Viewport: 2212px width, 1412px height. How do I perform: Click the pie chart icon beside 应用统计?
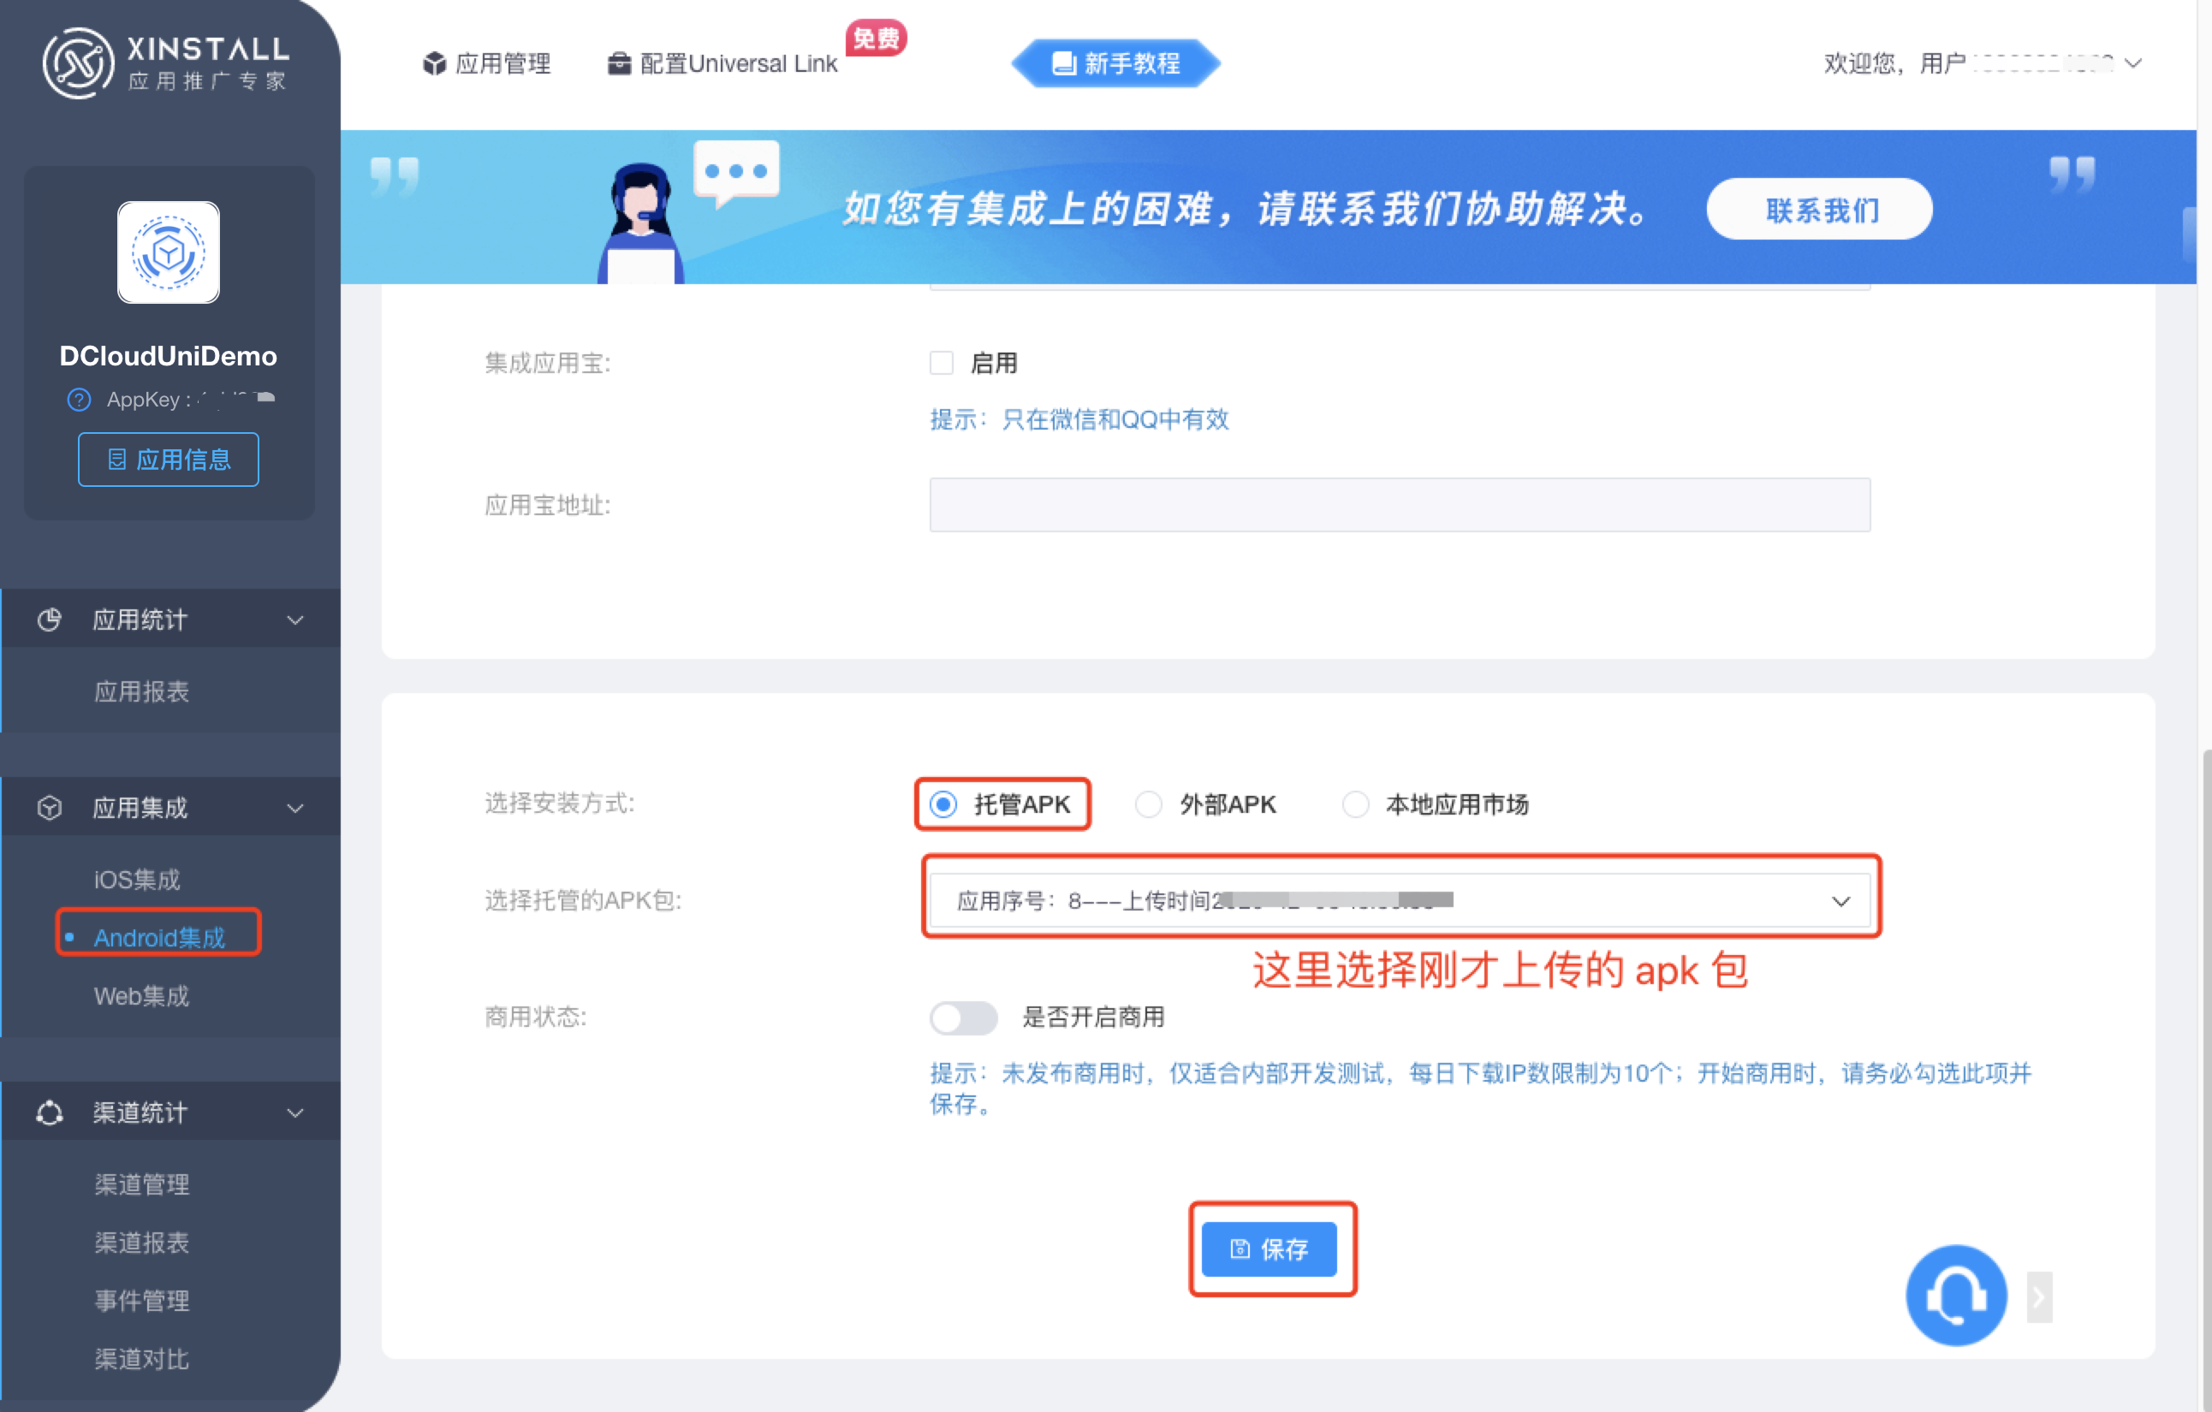click(50, 620)
